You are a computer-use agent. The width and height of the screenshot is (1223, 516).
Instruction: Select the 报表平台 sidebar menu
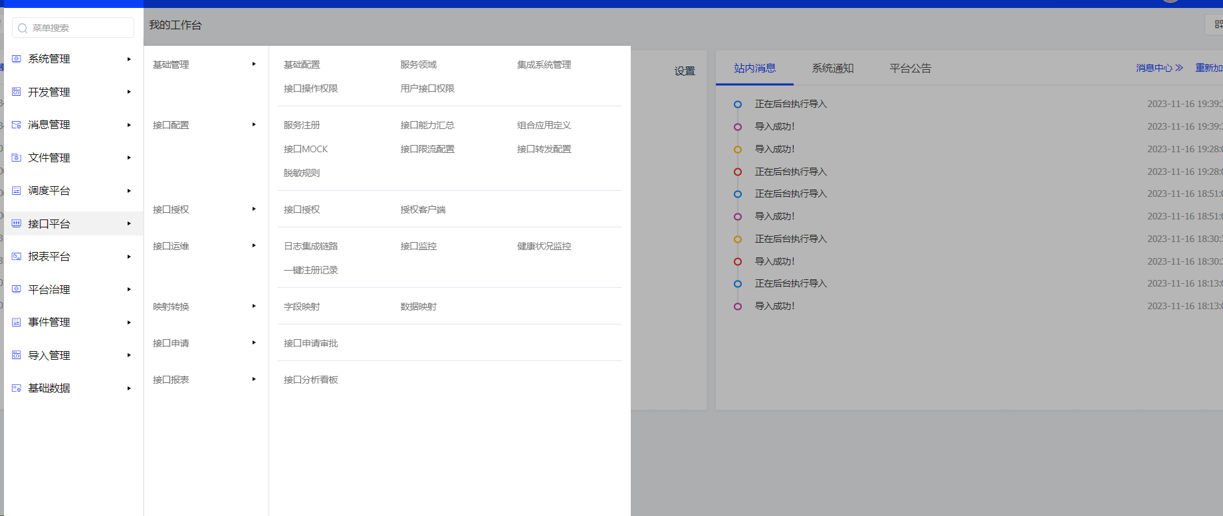coord(73,256)
